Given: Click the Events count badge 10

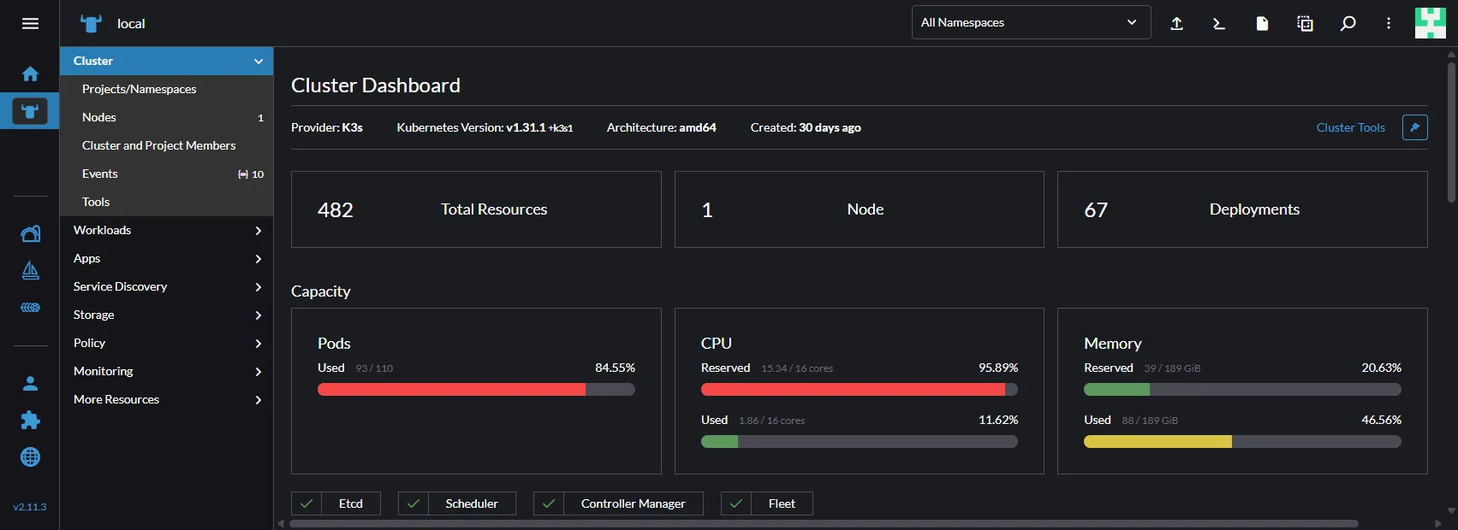Looking at the screenshot, I should (251, 174).
